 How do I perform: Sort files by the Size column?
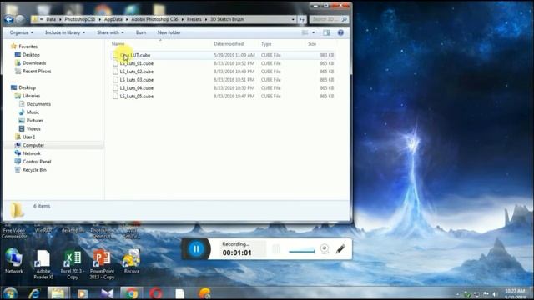(312, 44)
